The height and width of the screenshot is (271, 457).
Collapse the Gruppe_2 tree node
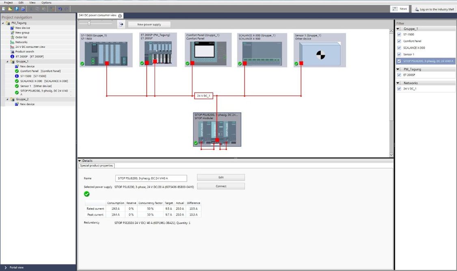[x=8, y=99]
